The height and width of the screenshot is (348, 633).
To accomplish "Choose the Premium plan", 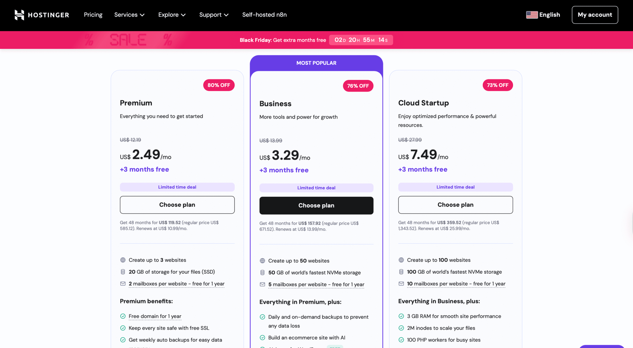I will point(177,205).
